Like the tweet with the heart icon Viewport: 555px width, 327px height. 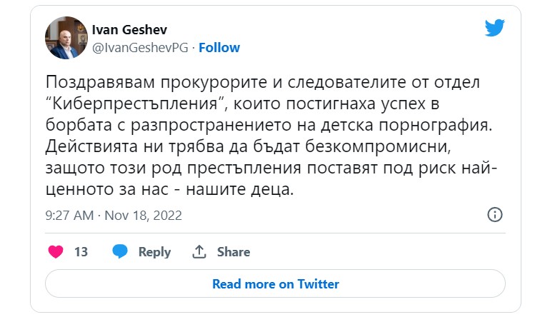point(55,252)
